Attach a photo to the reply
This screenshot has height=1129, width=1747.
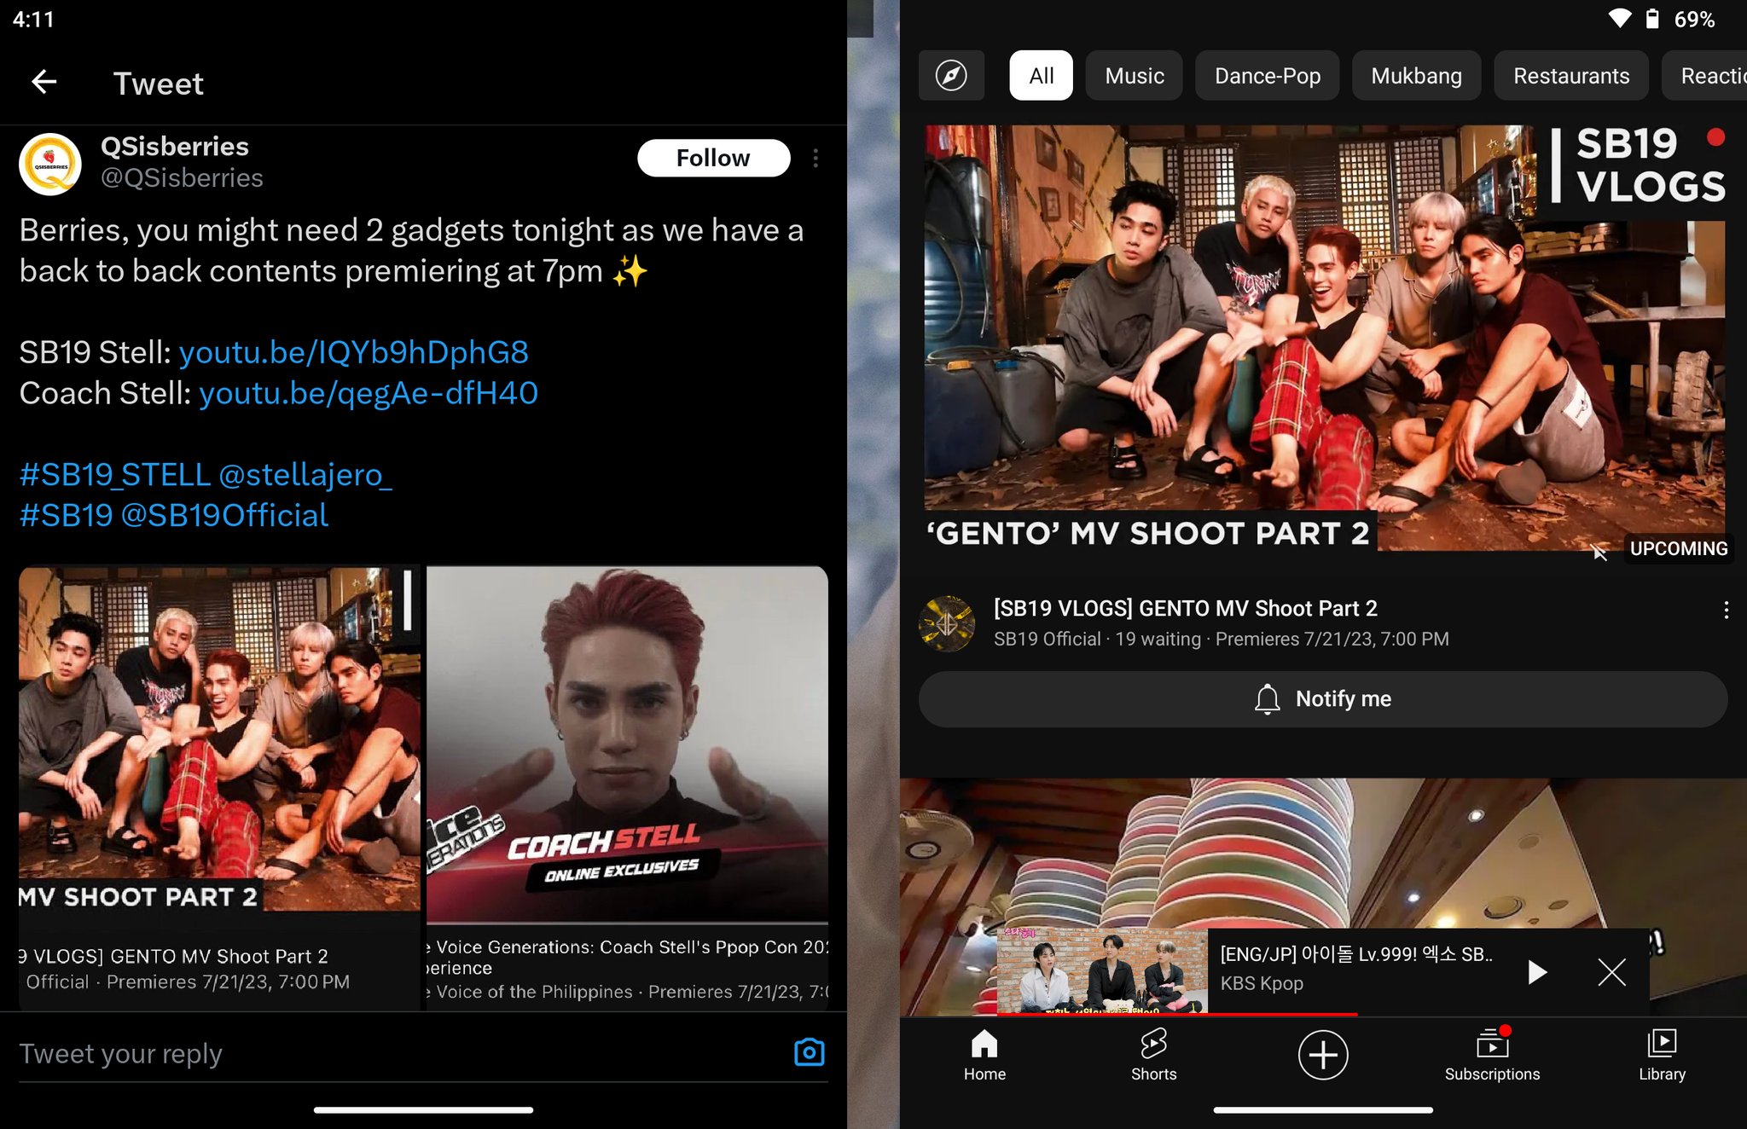(x=809, y=1053)
